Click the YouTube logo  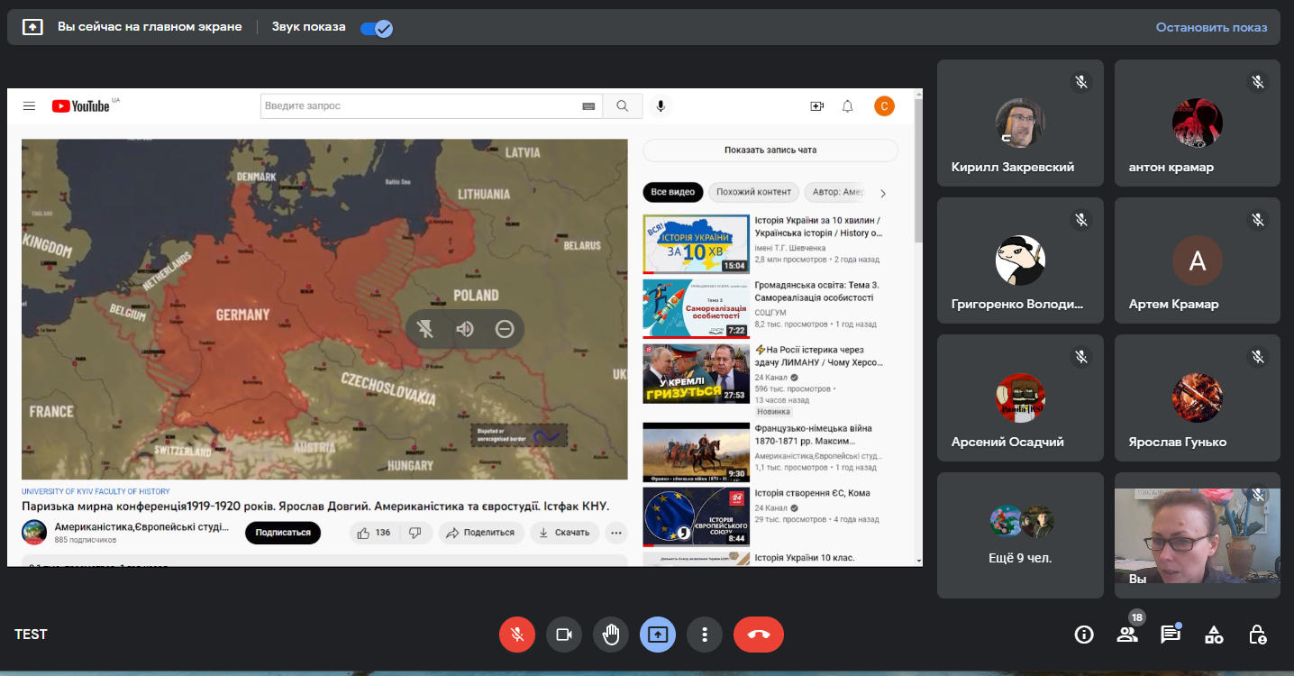click(x=81, y=106)
